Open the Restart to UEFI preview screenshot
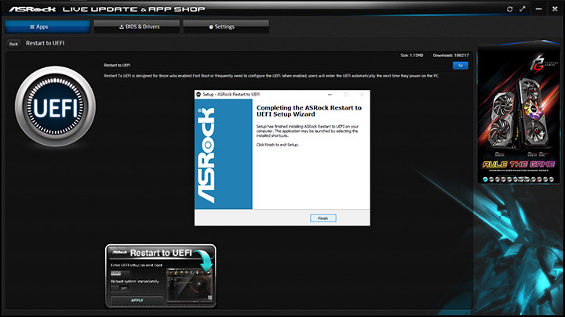 click(161, 276)
